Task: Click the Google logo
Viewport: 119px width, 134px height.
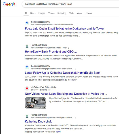Action: click(x=9, y=4)
